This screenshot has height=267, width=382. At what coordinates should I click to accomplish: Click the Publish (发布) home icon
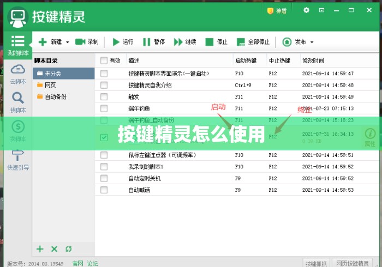286,42
